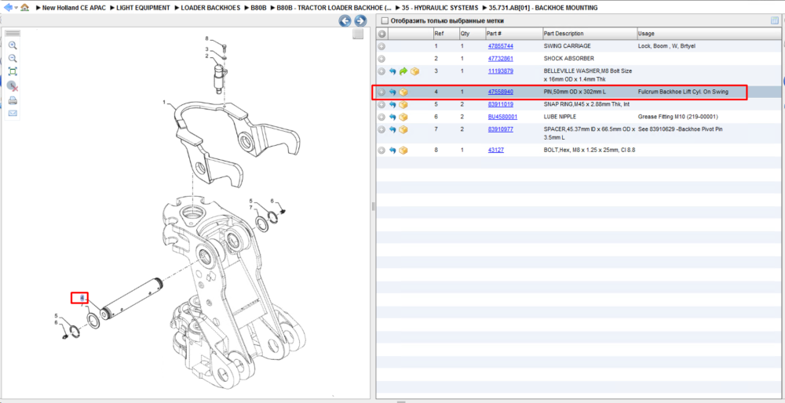Open part number 47855744 link
This screenshot has width=785, height=403.
(501, 46)
